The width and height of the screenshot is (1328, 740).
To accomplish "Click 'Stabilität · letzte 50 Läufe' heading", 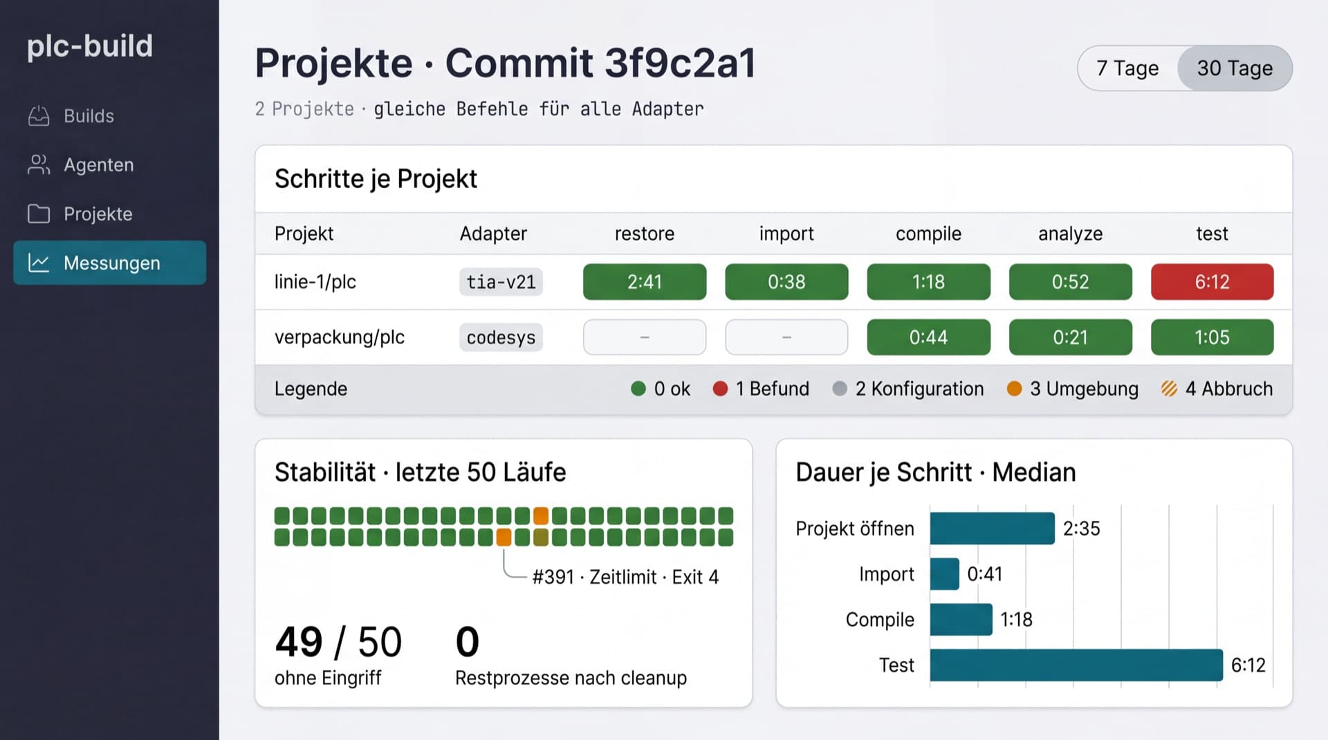I will [x=421, y=473].
